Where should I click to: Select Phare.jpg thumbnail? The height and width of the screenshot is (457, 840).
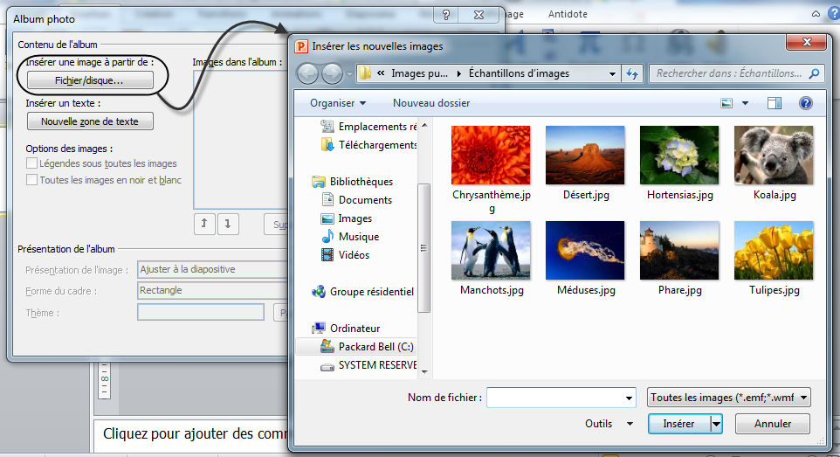coord(679,251)
